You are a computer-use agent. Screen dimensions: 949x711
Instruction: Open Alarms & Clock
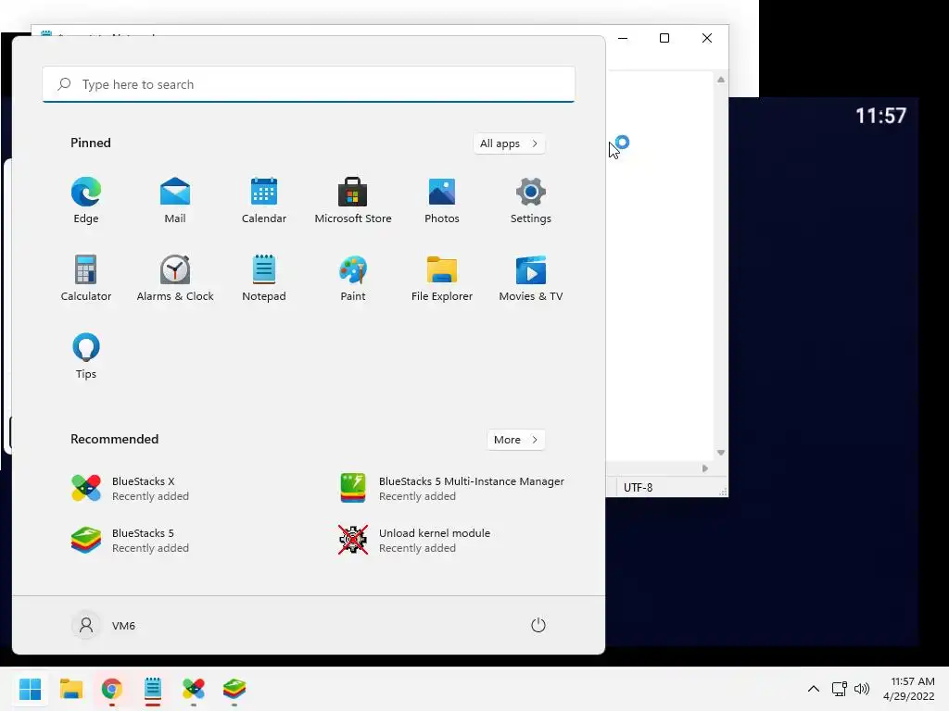point(175,278)
